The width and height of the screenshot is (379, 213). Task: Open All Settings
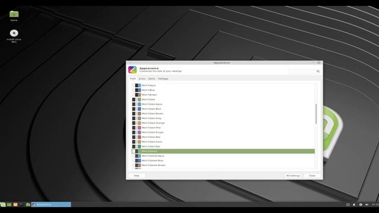[293, 176]
